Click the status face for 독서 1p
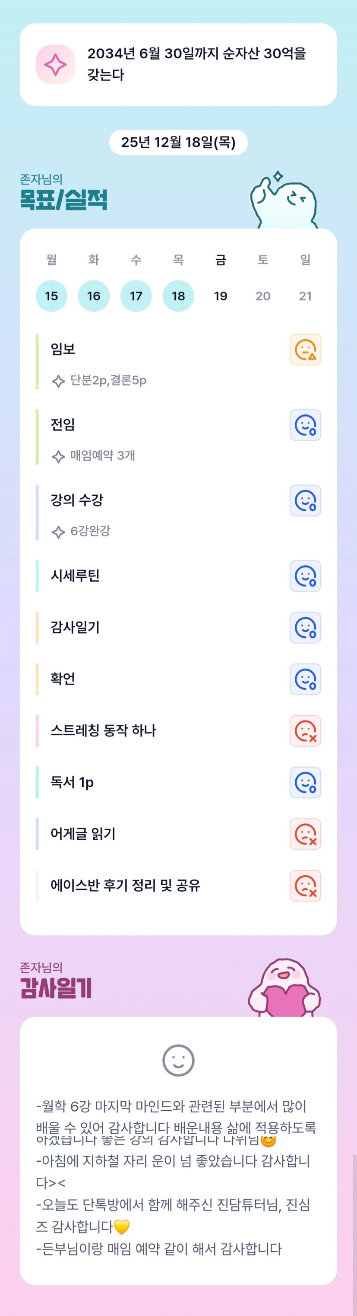Image resolution: width=357 pixels, height=1316 pixels. [305, 782]
